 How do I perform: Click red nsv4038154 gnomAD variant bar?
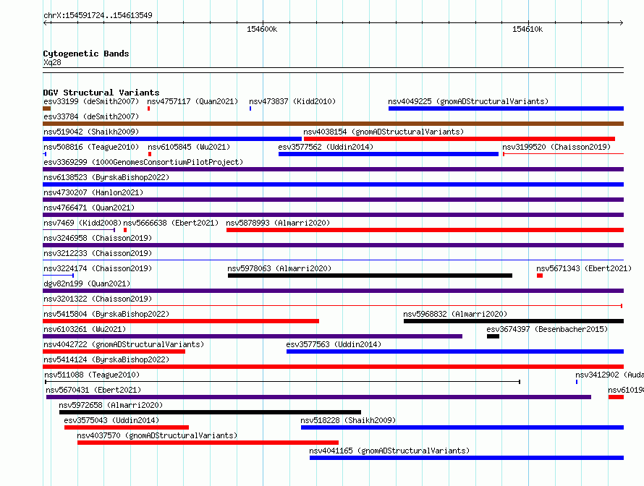459,139
